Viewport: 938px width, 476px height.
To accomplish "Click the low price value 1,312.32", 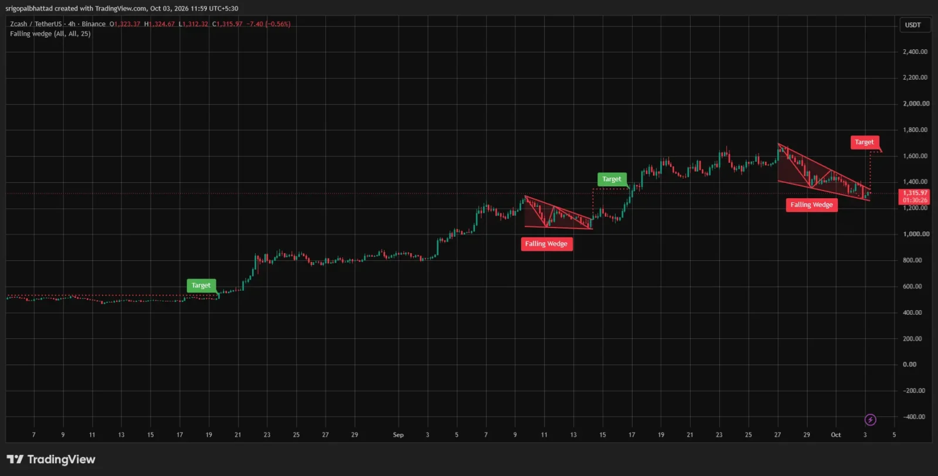I will 196,24.
